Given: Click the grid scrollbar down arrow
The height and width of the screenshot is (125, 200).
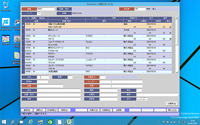Looking at the screenshot, I should (x=177, y=72).
